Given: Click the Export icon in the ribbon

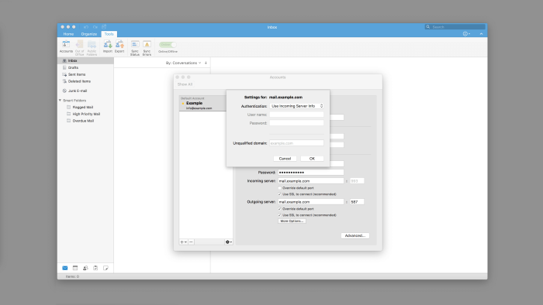Looking at the screenshot, I should pos(119,46).
